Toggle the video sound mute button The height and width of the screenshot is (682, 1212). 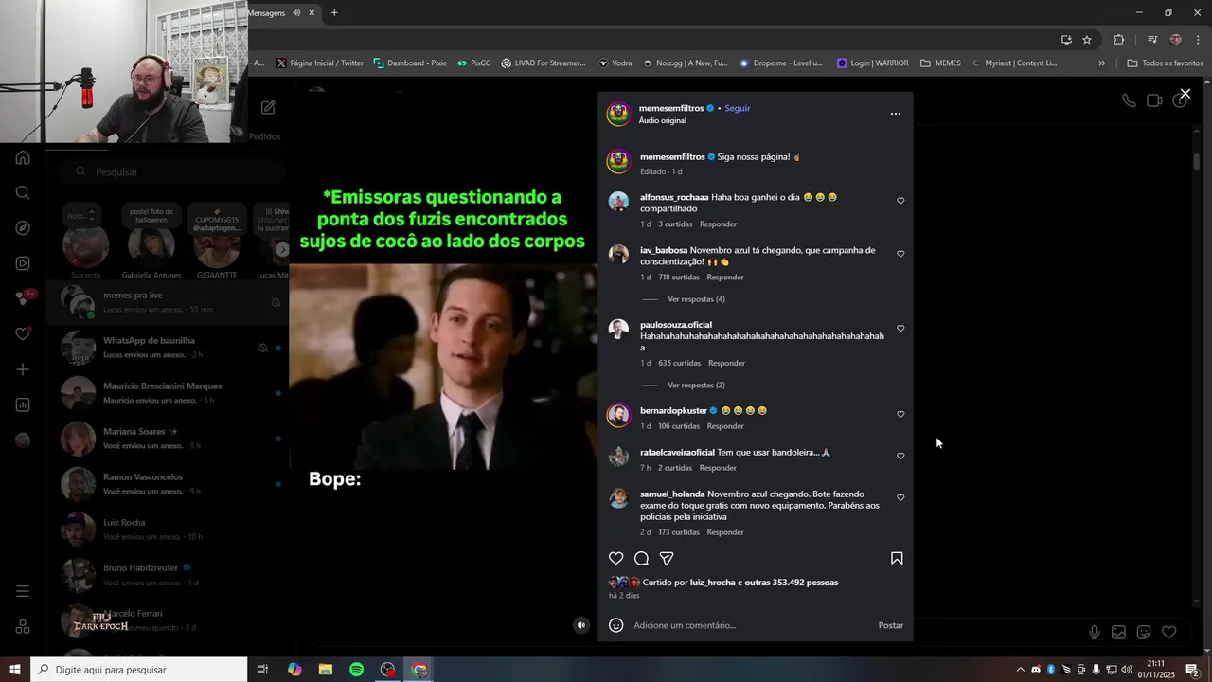click(581, 625)
